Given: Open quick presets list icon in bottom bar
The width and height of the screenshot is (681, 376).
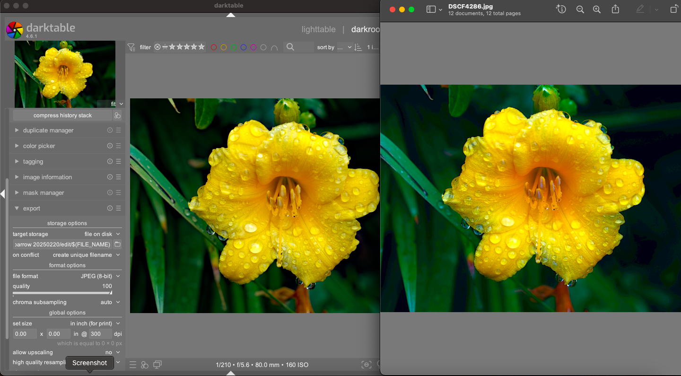Looking at the screenshot, I should 133,365.
